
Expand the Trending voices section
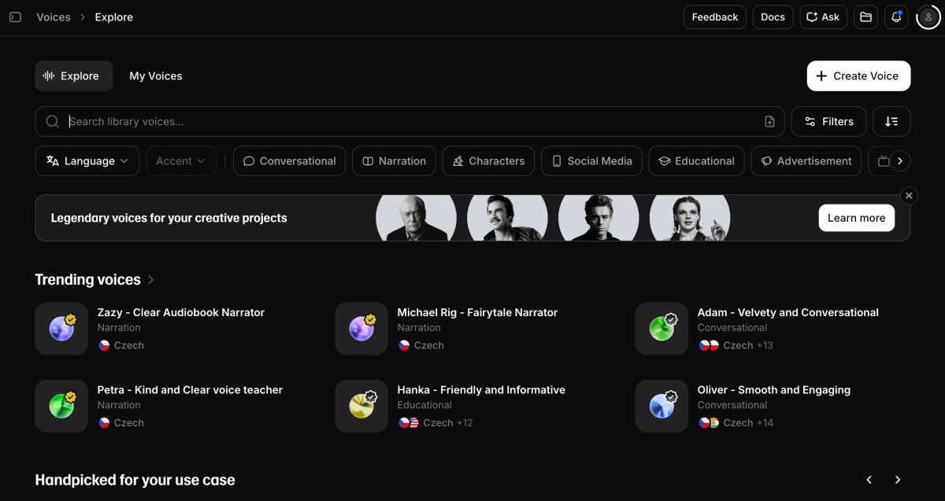point(151,279)
